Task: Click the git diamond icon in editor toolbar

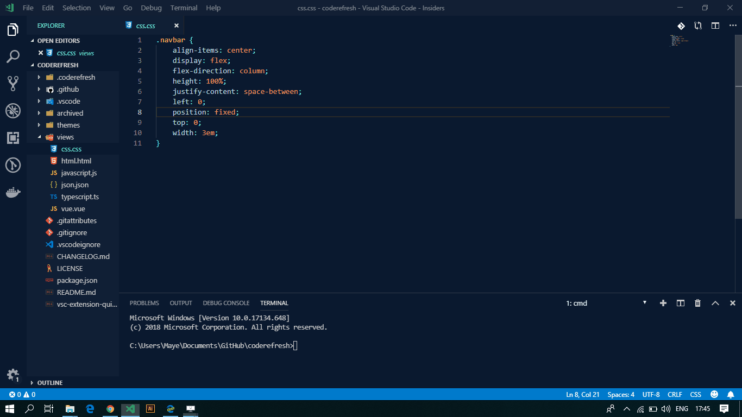Action: [681, 26]
